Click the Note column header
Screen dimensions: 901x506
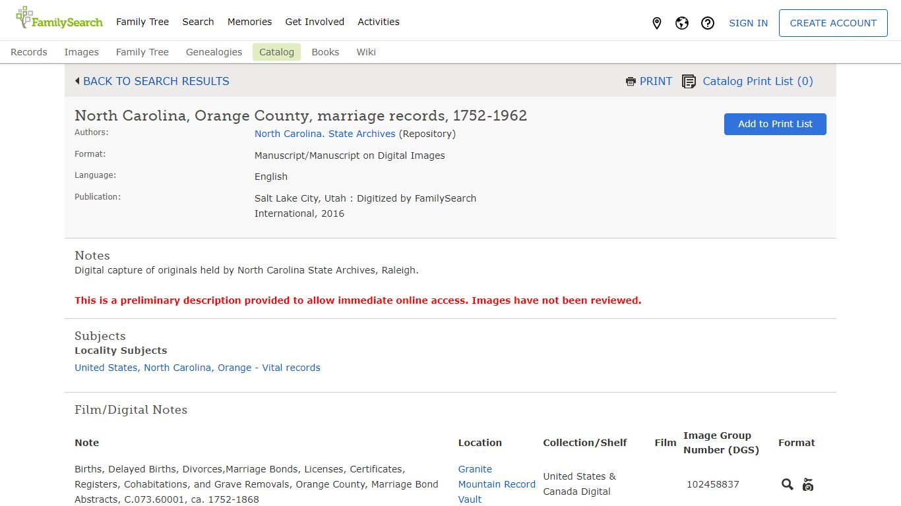click(x=87, y=443)
